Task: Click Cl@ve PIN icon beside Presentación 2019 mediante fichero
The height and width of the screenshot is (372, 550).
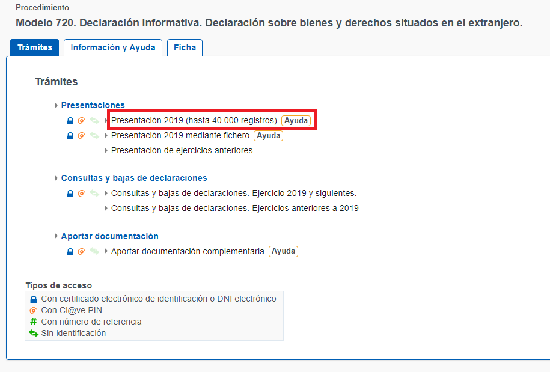Action: coord(82,136)
